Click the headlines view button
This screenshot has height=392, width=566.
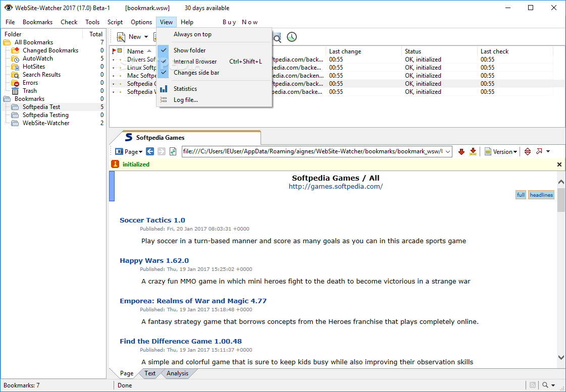pos(541,195)
